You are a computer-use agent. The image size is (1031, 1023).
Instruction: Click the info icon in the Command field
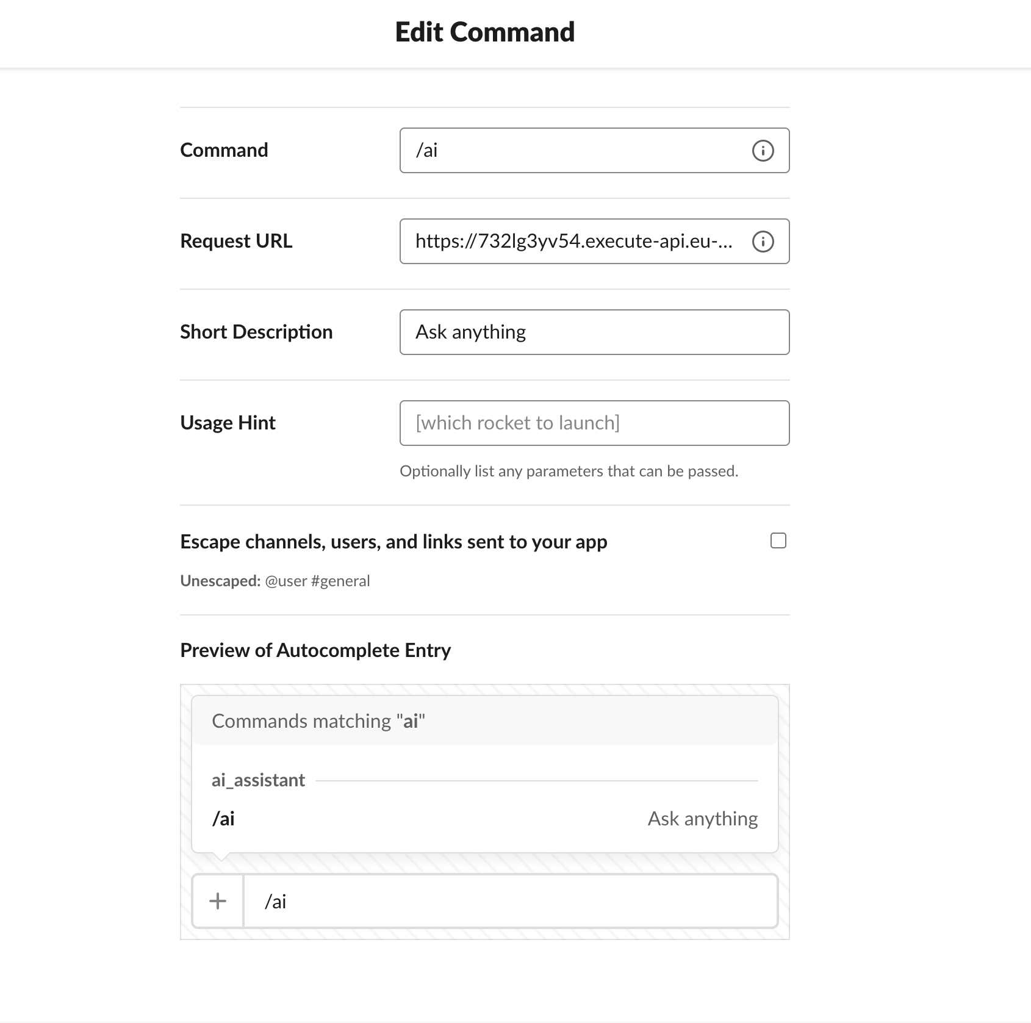pos(763,151)
